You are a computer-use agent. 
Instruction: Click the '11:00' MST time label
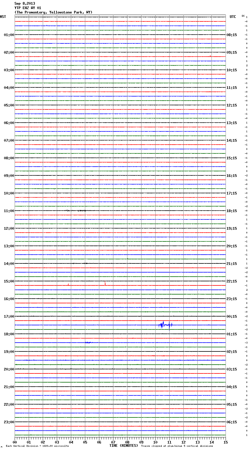click(9, 211)
